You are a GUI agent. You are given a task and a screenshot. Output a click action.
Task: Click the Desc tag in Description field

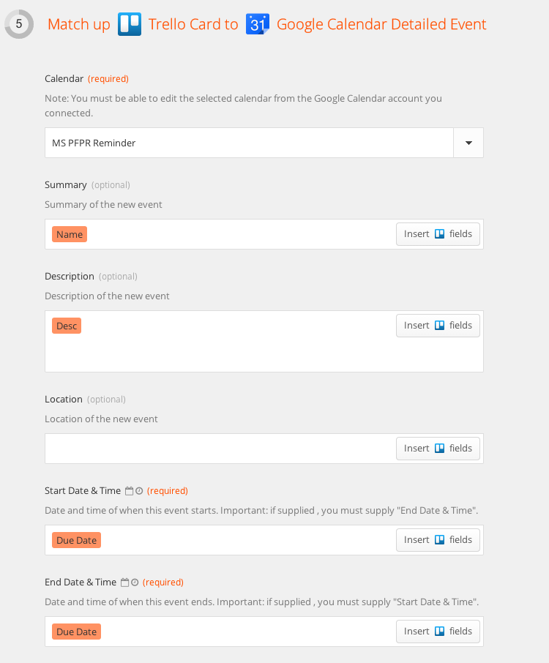(x=67, y=326)
